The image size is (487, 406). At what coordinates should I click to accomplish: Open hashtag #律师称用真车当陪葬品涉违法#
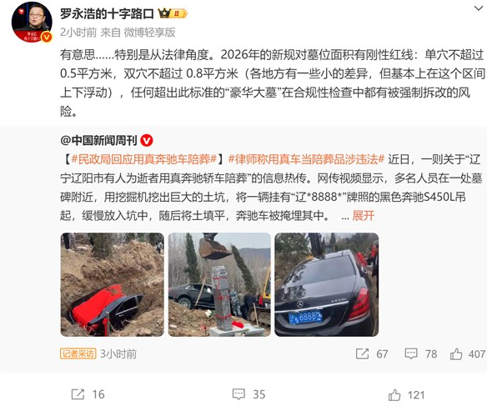(306, 159)
